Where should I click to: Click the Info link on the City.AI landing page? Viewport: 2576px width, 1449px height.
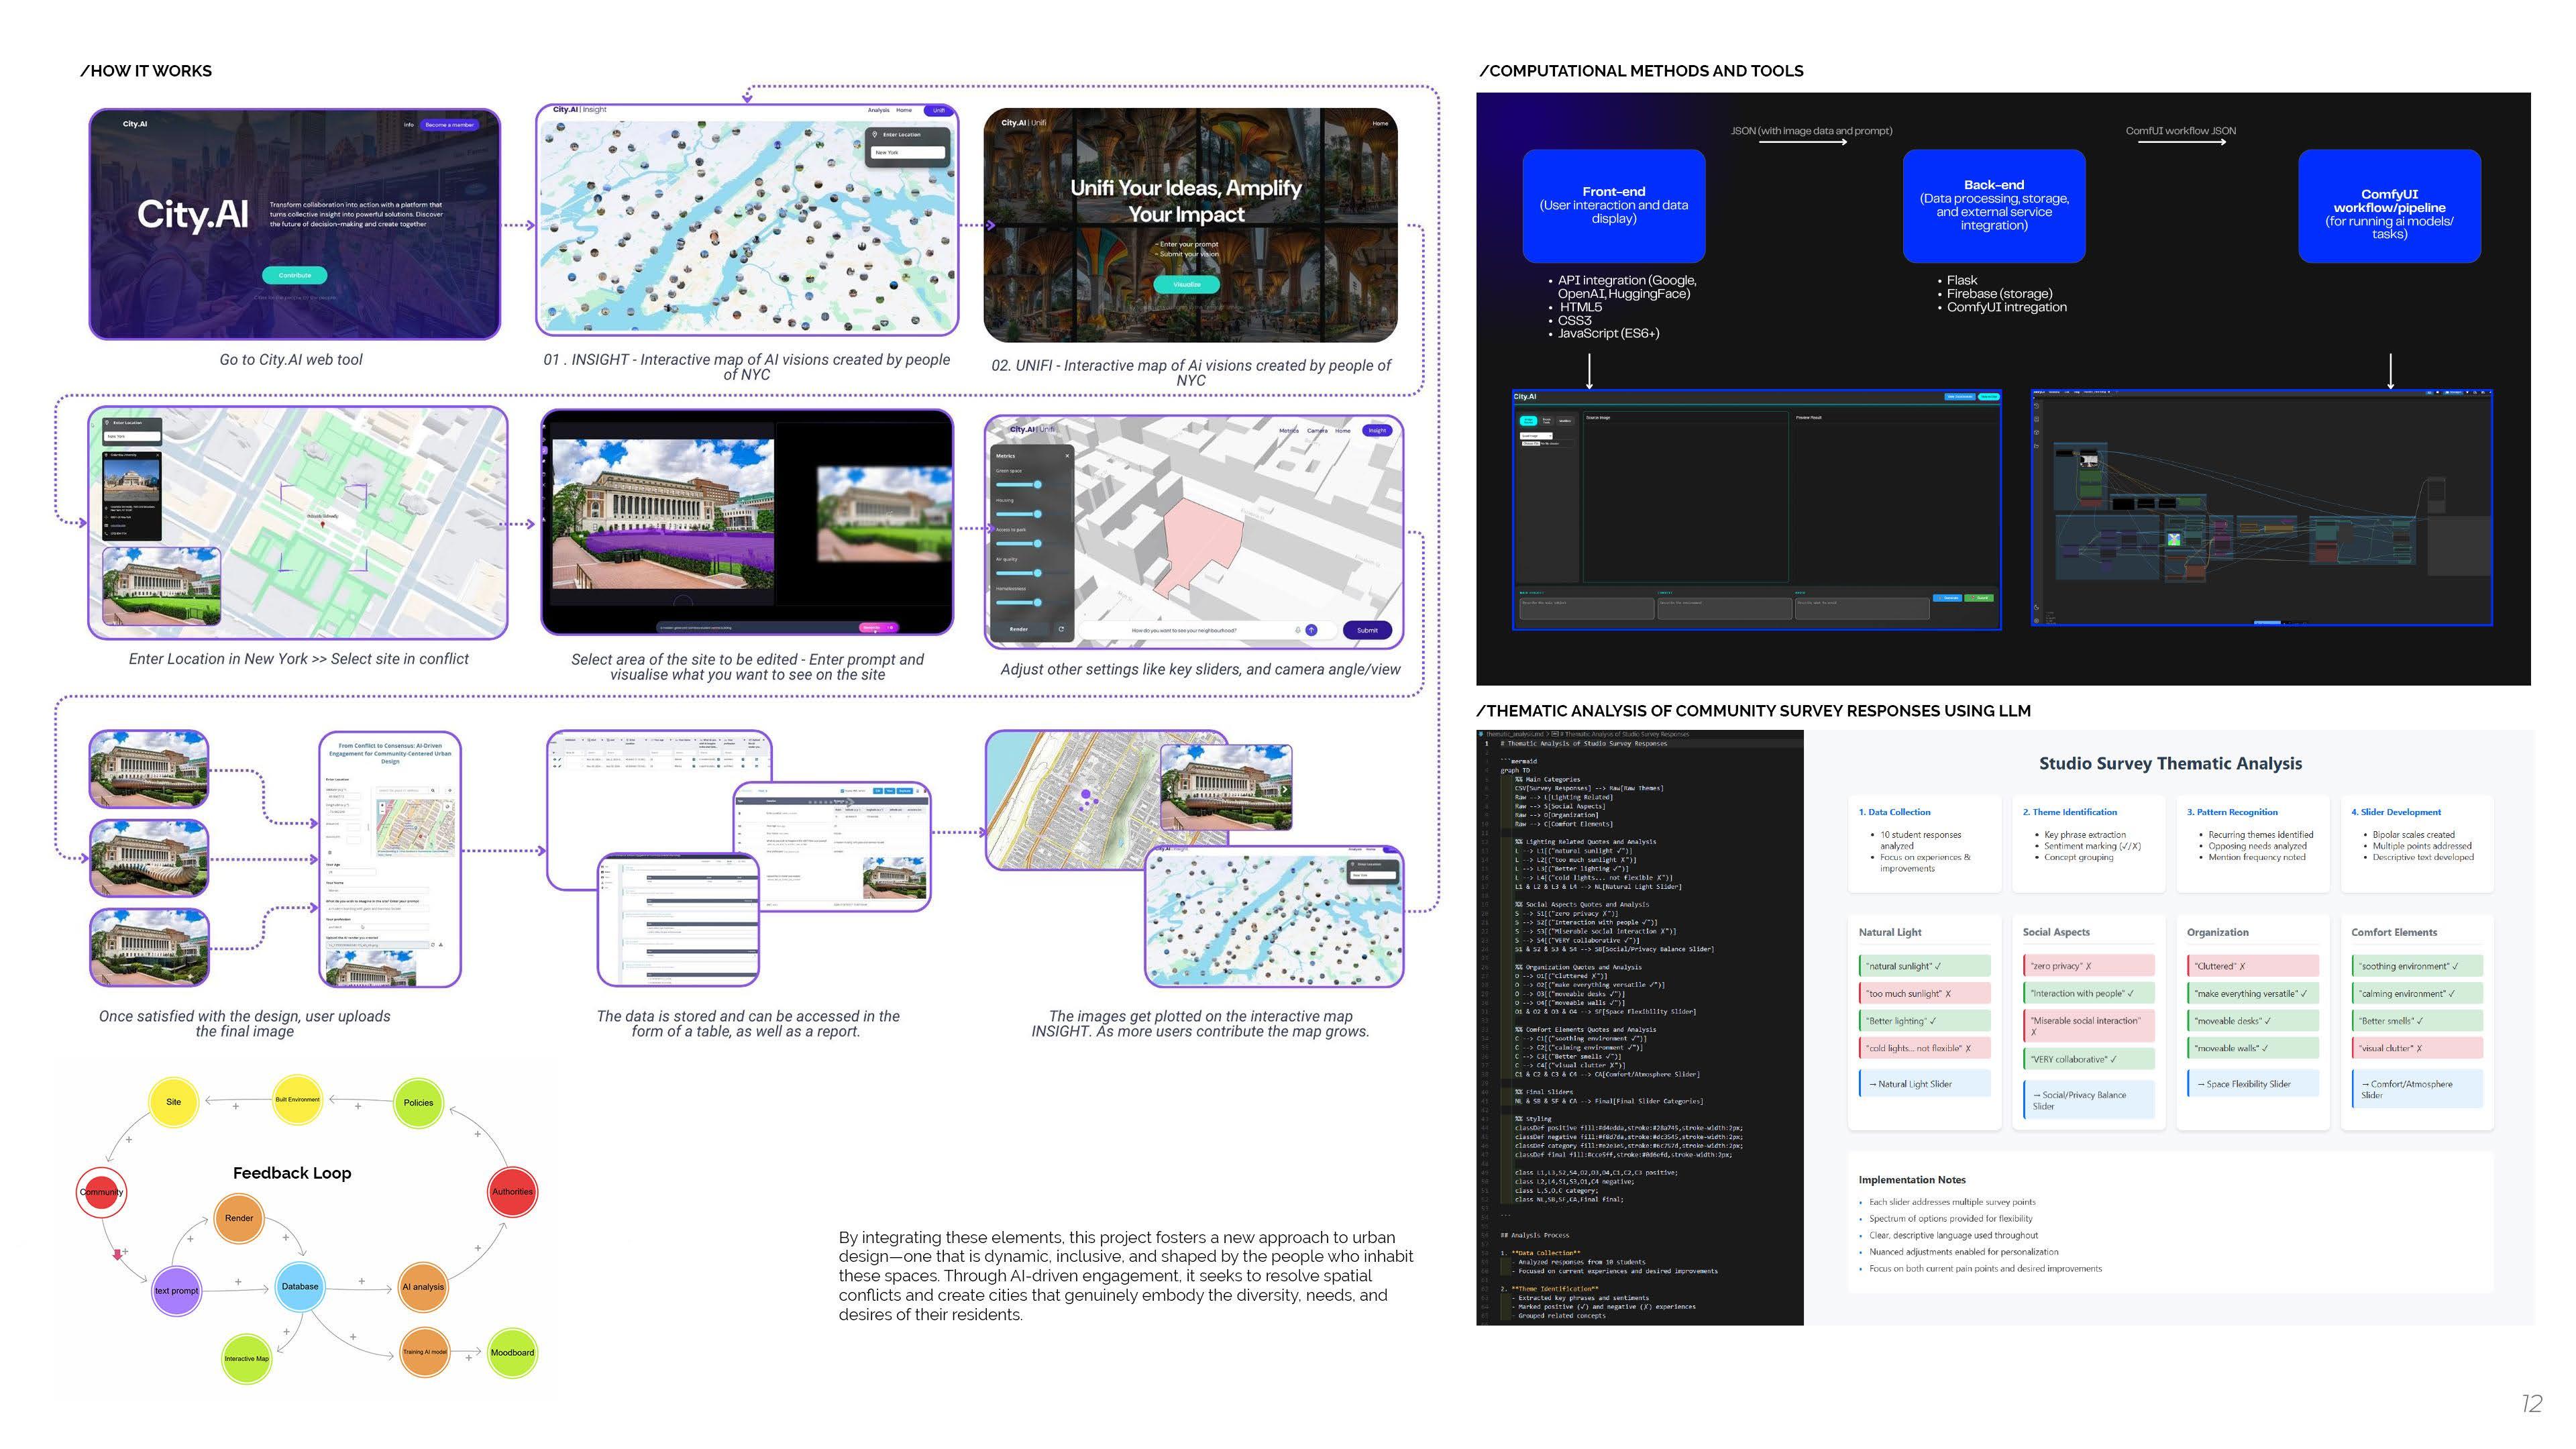408,125
